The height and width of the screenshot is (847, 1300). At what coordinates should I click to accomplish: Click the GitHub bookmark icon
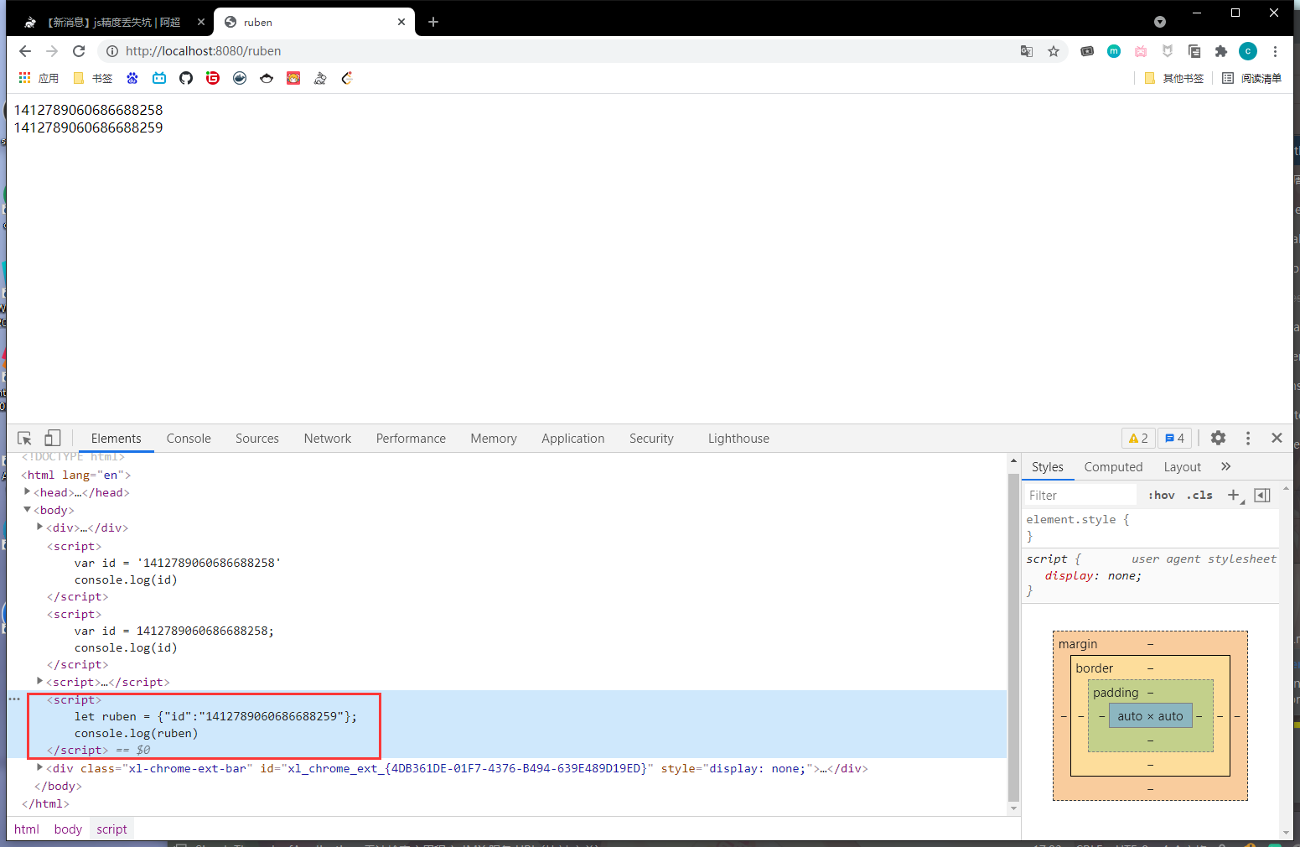186,78
